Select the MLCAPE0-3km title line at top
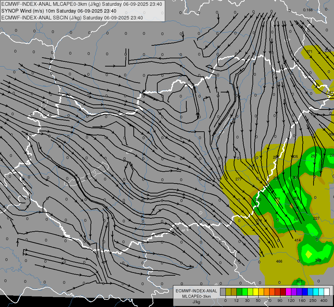This screenshot has height=307, width=334. [82, 4]
